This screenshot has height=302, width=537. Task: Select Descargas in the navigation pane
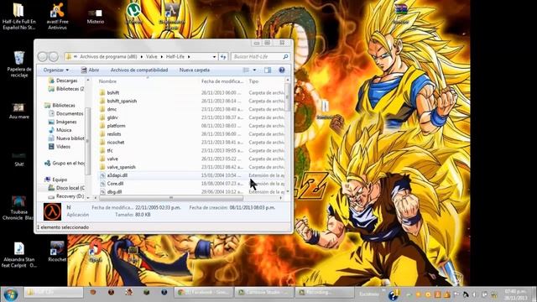(x=66, y=81)
